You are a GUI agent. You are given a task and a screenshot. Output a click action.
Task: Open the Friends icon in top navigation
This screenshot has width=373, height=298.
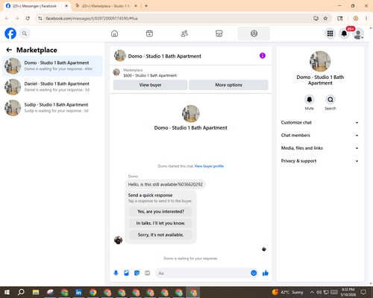(184, 34)
